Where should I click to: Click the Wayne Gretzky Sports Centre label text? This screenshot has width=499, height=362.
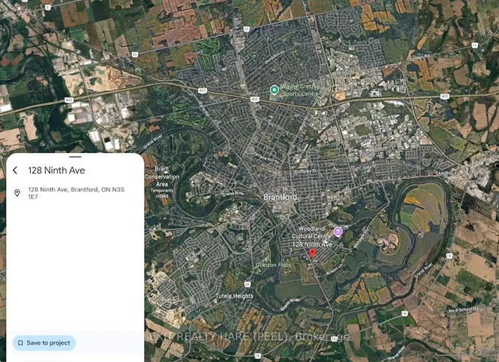point(300,90)
